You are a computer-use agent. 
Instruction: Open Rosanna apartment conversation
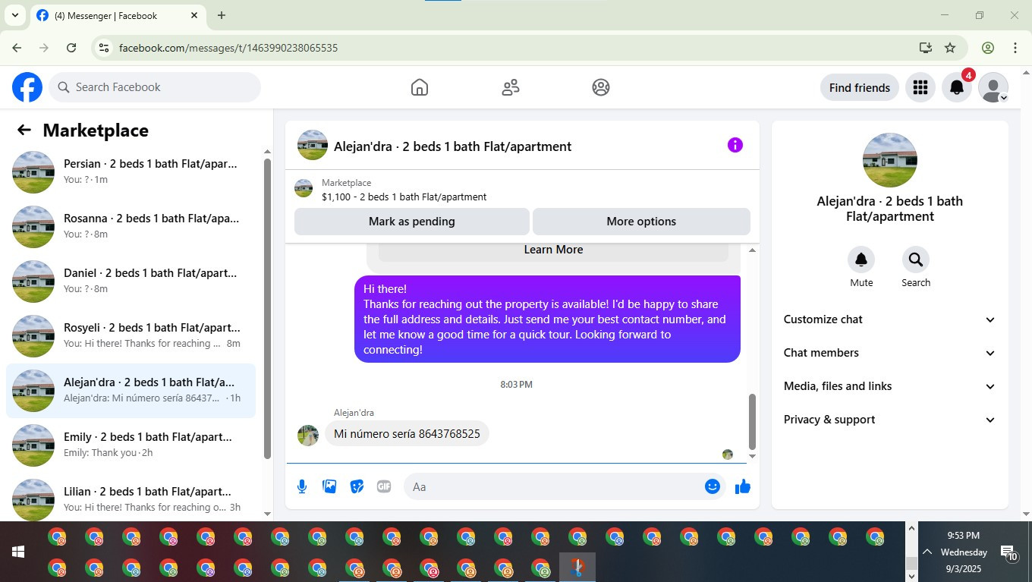[x=131, y=227]
